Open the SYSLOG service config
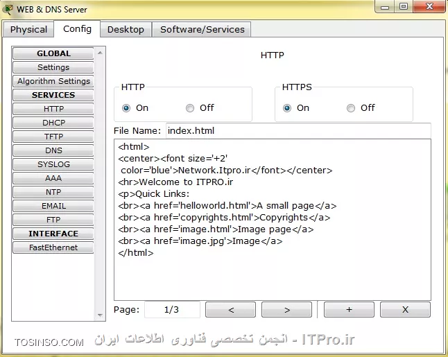448x357 pixels. click(53, 164)
